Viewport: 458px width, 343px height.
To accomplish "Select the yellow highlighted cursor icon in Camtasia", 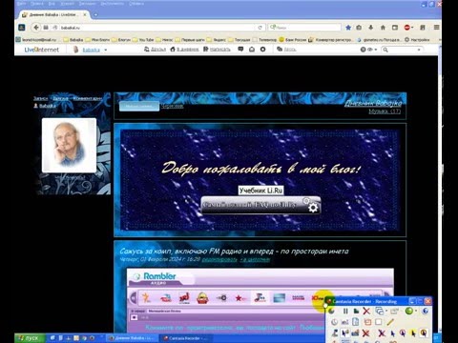I will pyautogui.click(x=413, y=333).
